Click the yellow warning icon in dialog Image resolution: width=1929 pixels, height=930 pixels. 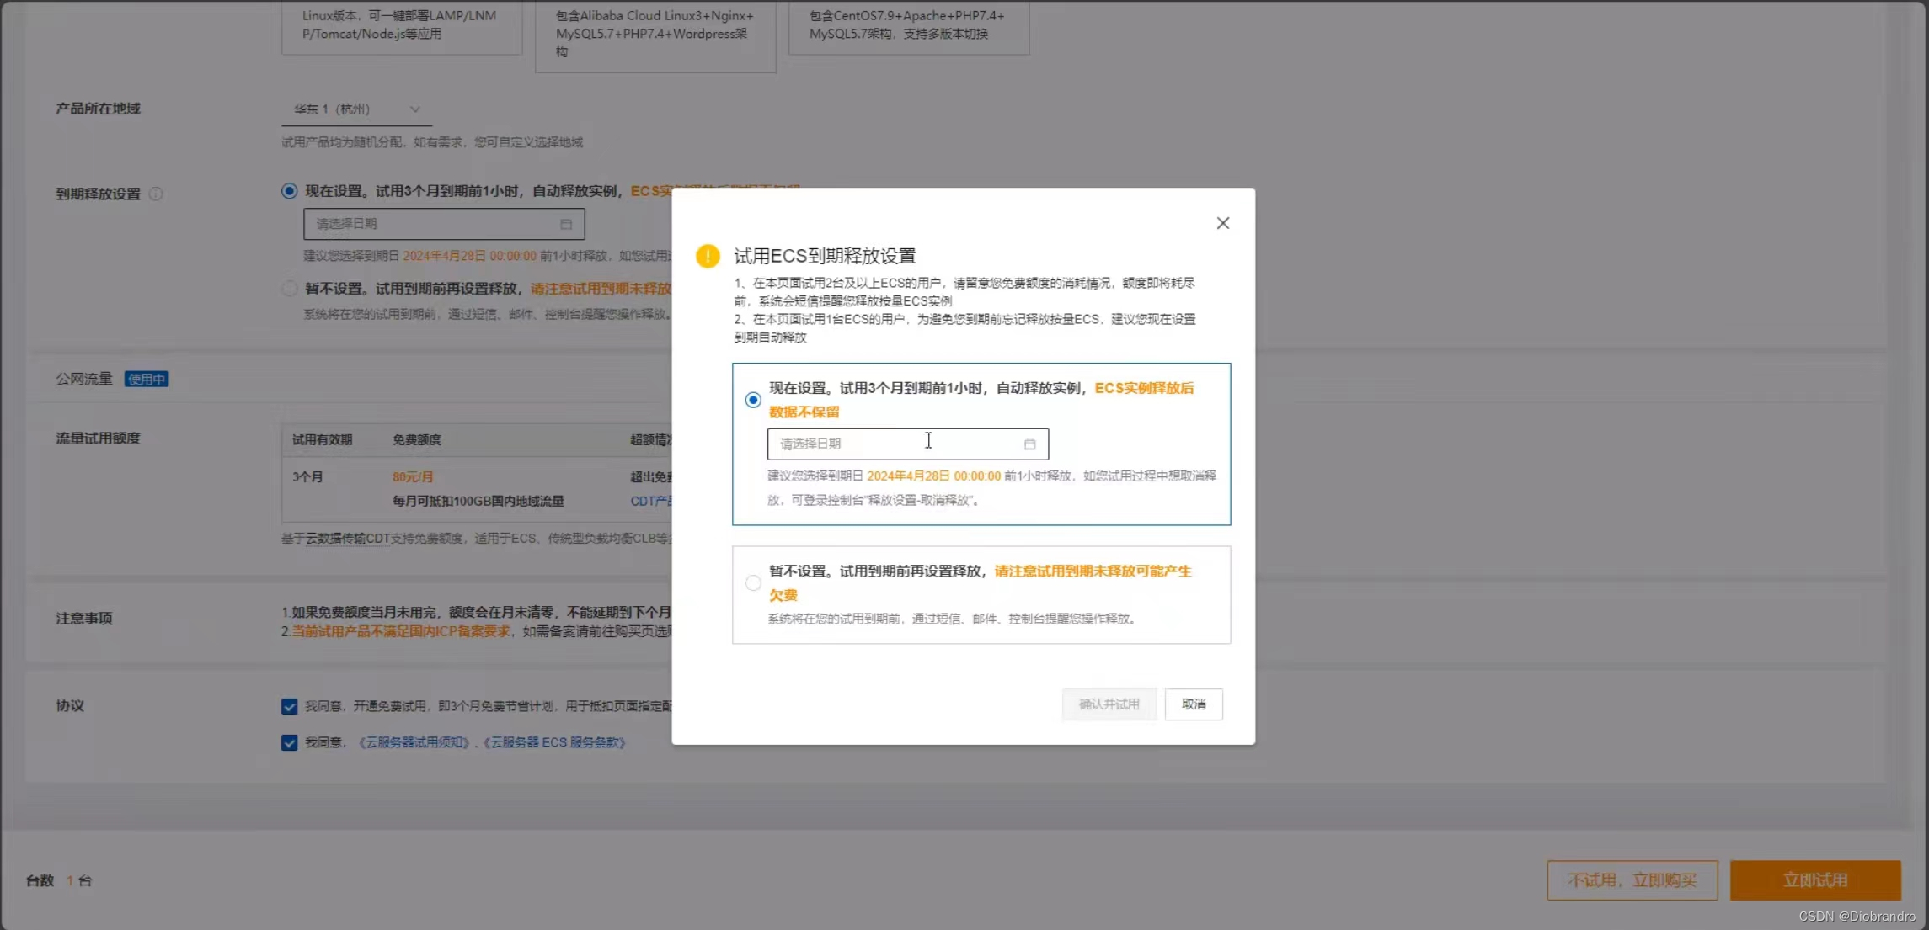[708, 256]
